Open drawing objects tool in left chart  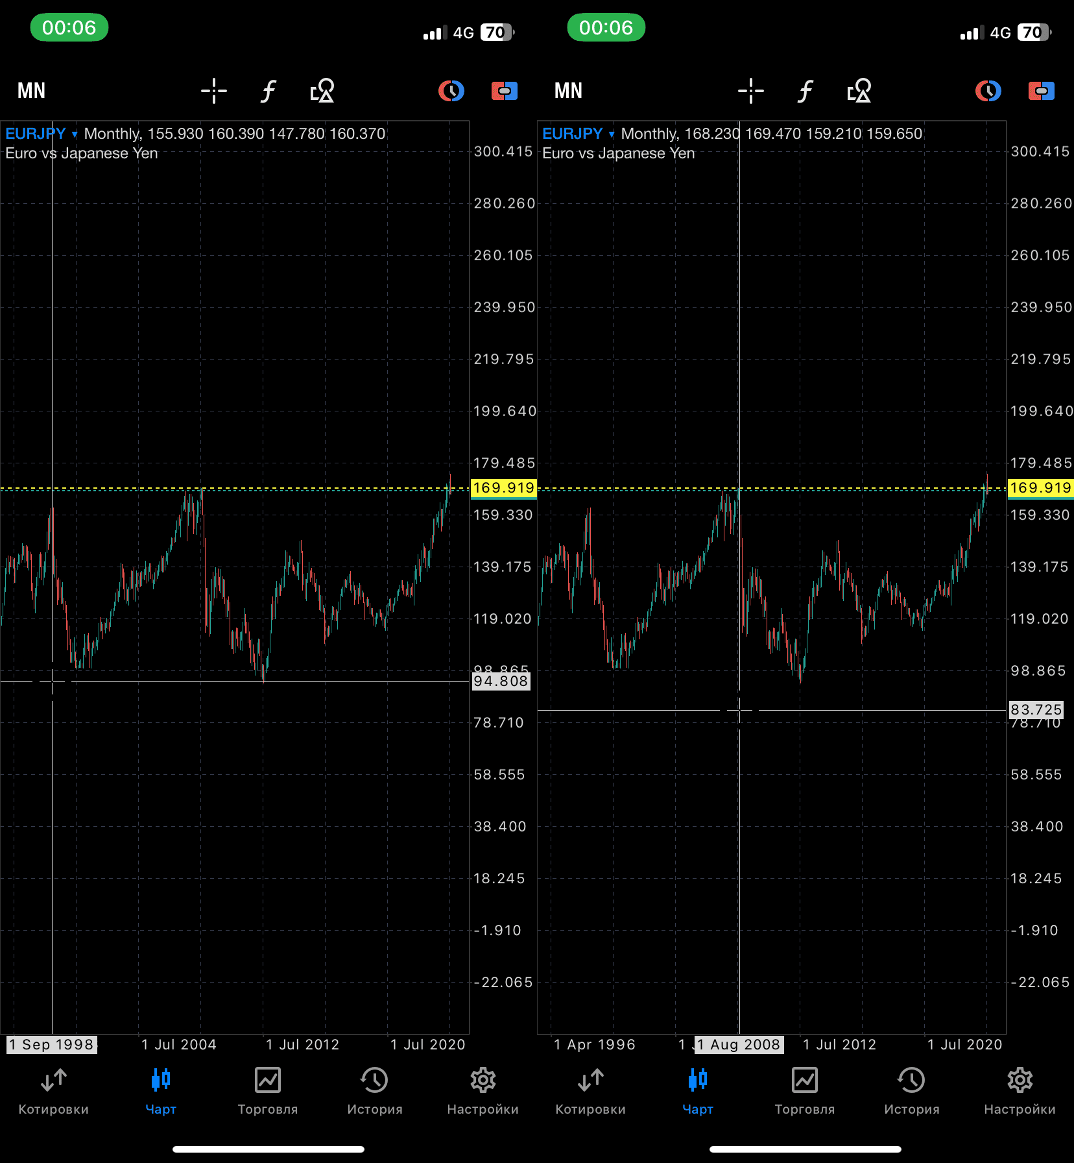coord(322,91)
